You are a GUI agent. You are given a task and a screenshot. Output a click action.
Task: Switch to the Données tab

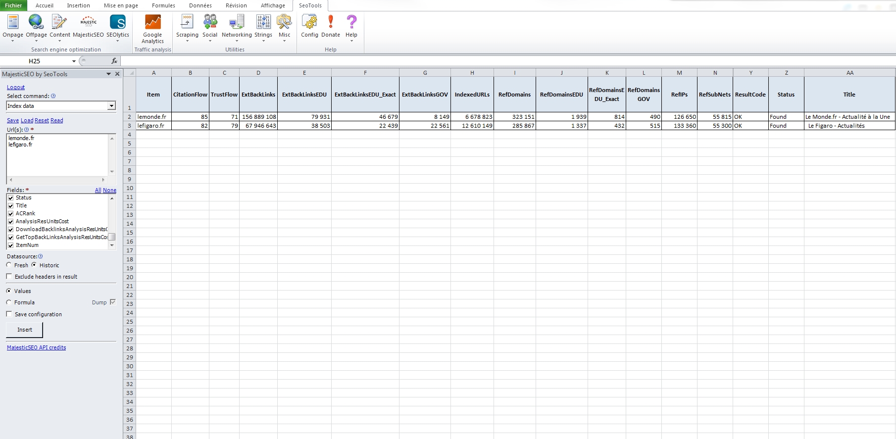(x=200, y=5)
